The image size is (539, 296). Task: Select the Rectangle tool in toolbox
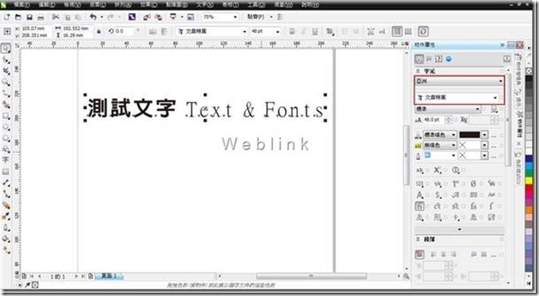tap(6, 116)
